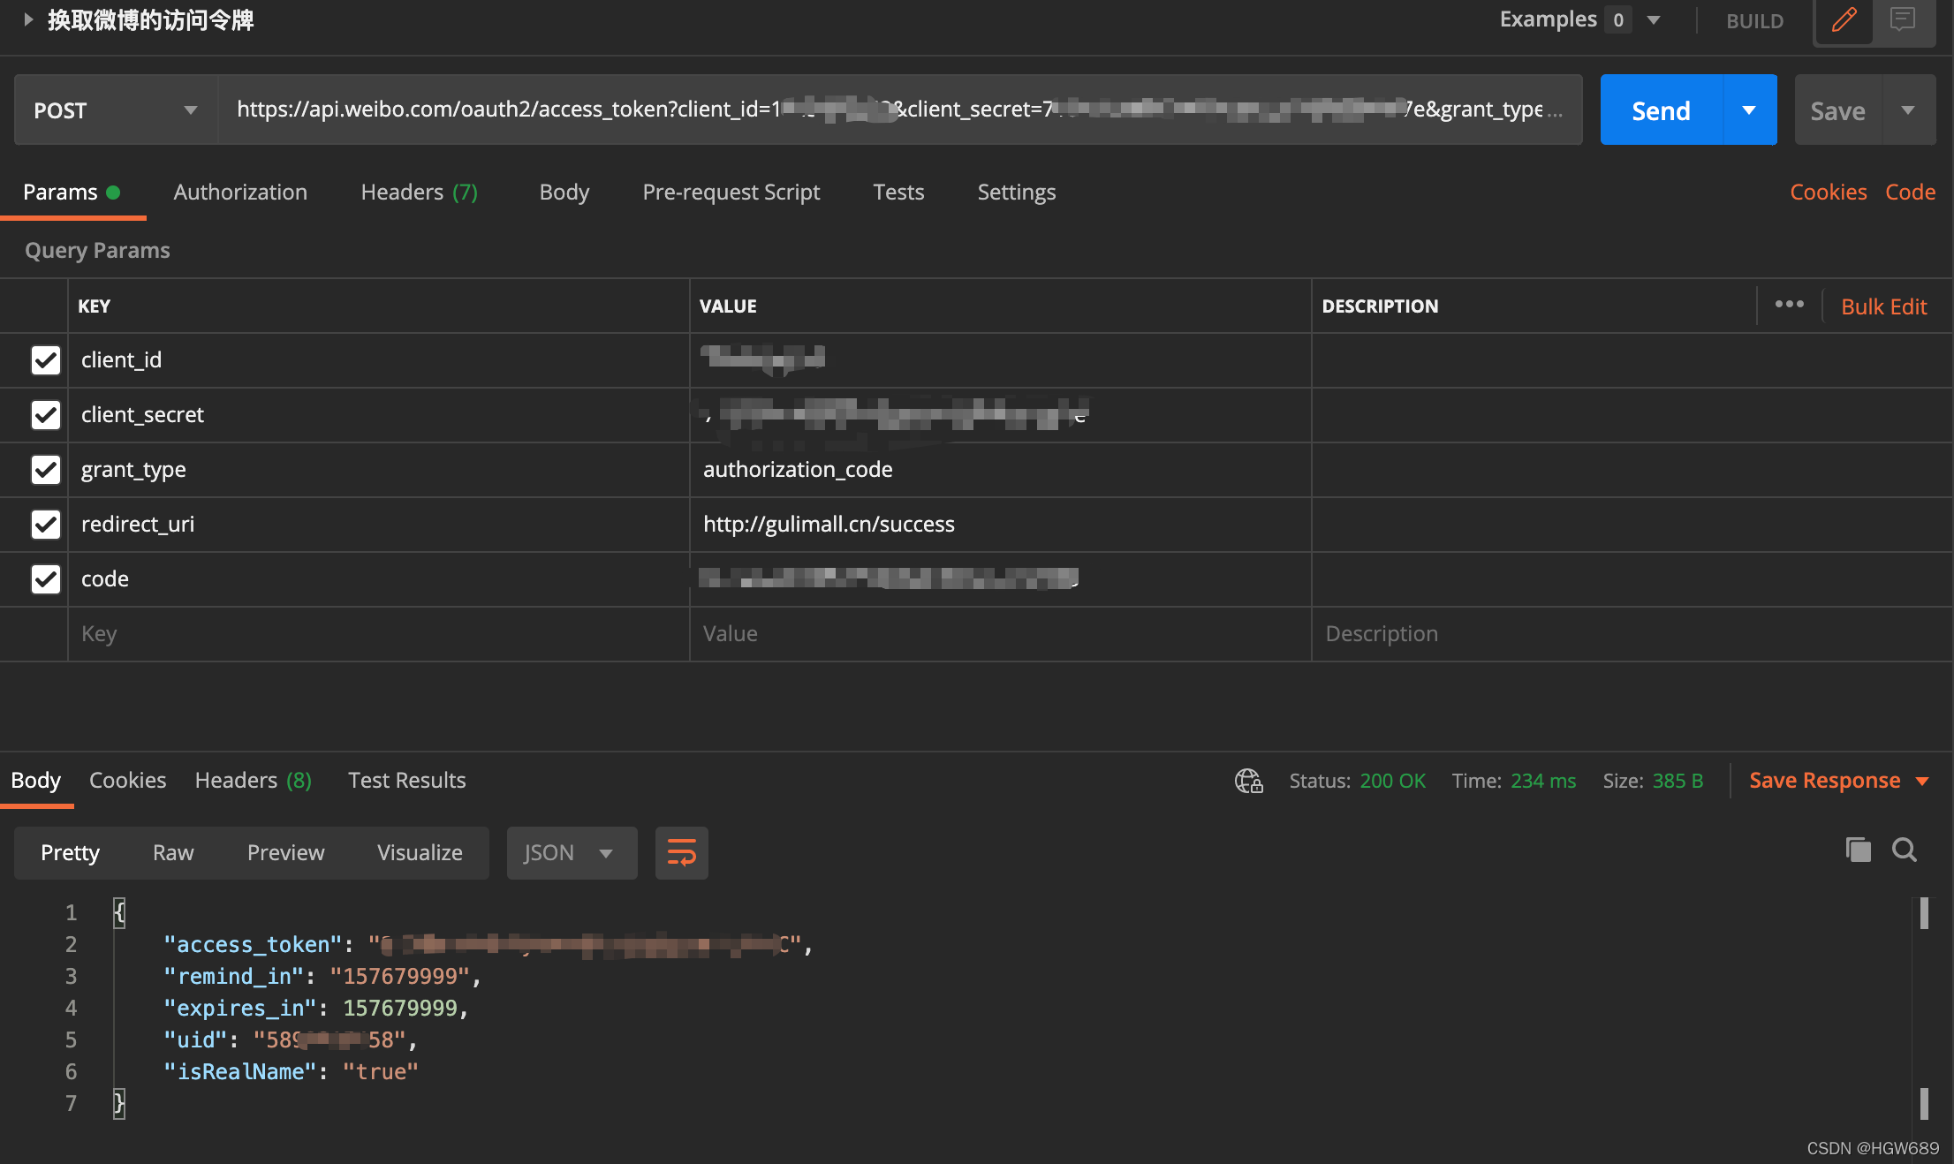Image resolution: width=1954 pixels, height=1164 pixels.
Task: Click the redirect_uri key cell
Action: [378, 525]
